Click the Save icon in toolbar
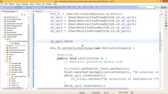 click(x=7, y=7)
